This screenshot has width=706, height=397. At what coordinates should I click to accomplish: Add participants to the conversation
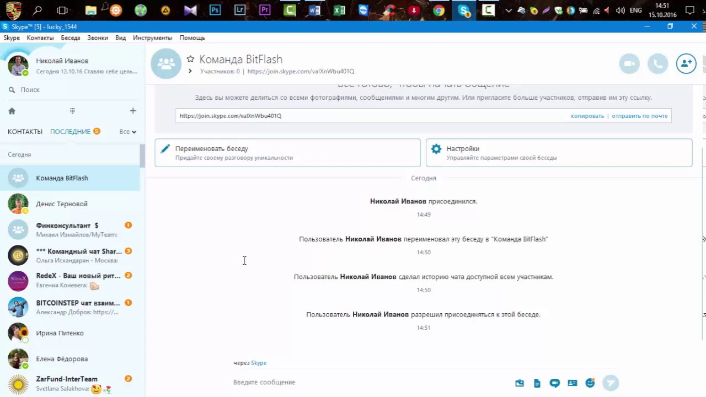pos(686,64)
